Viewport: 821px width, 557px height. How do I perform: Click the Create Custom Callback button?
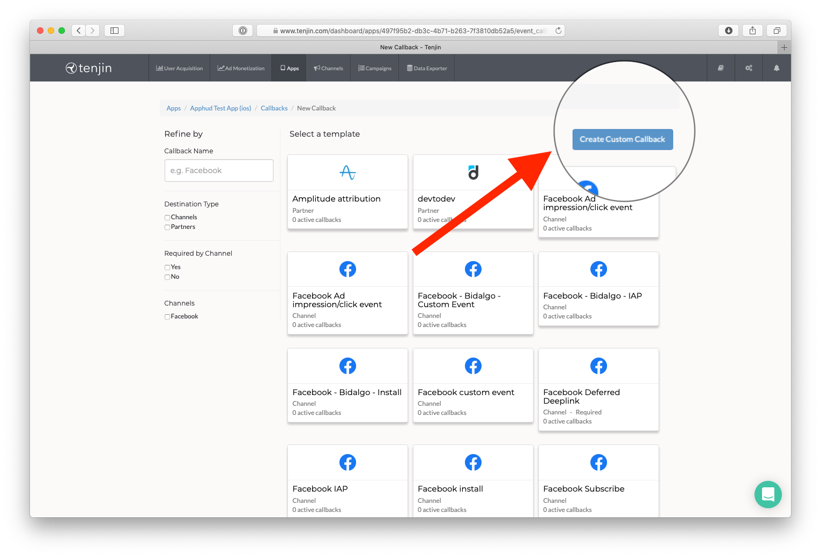click(x=623, y=139)
